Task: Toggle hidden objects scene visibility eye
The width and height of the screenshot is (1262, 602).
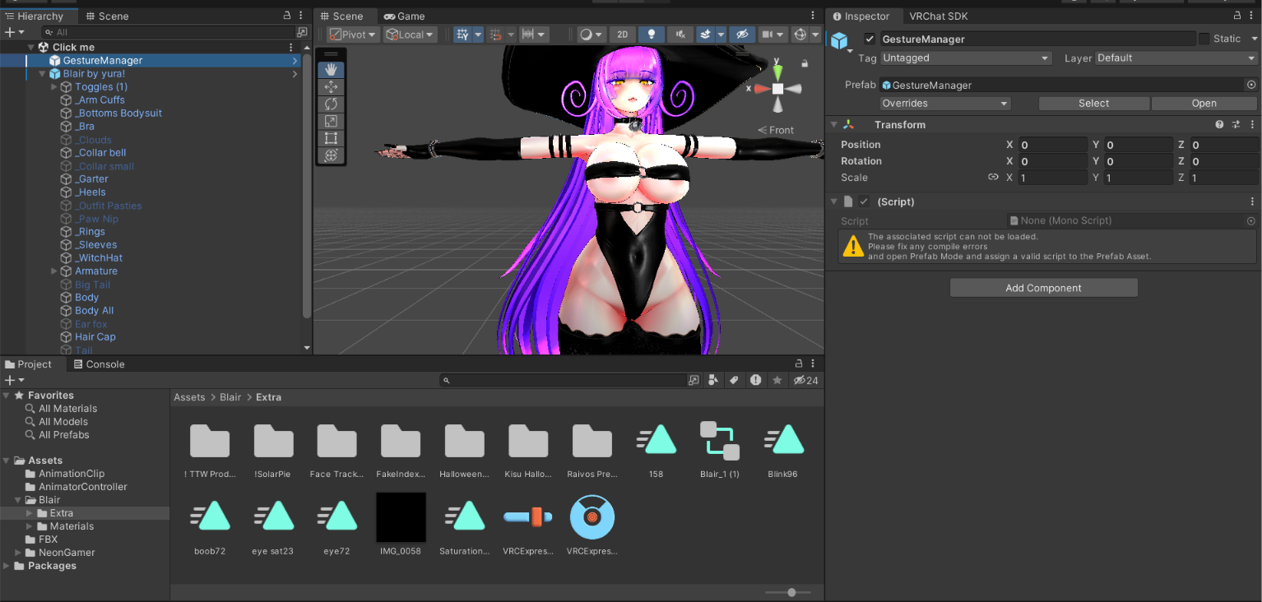Action: (741, 35)
